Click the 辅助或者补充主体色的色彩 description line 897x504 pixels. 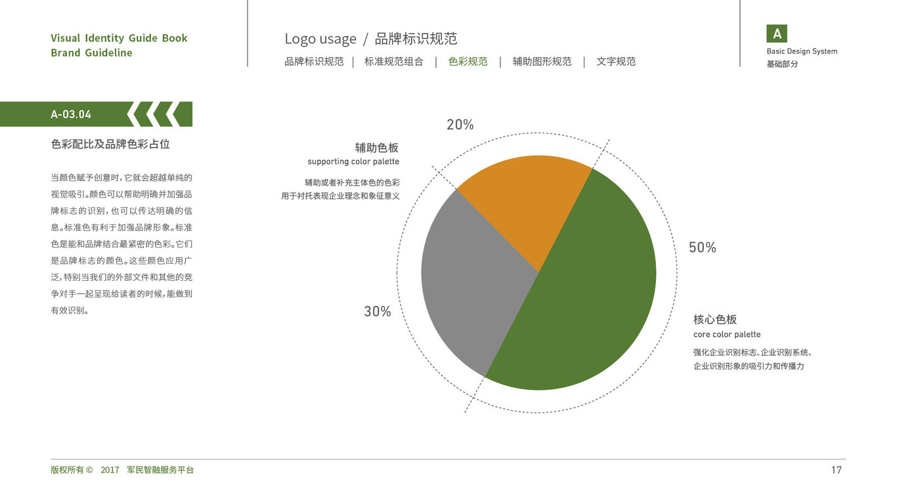[352, 182]
